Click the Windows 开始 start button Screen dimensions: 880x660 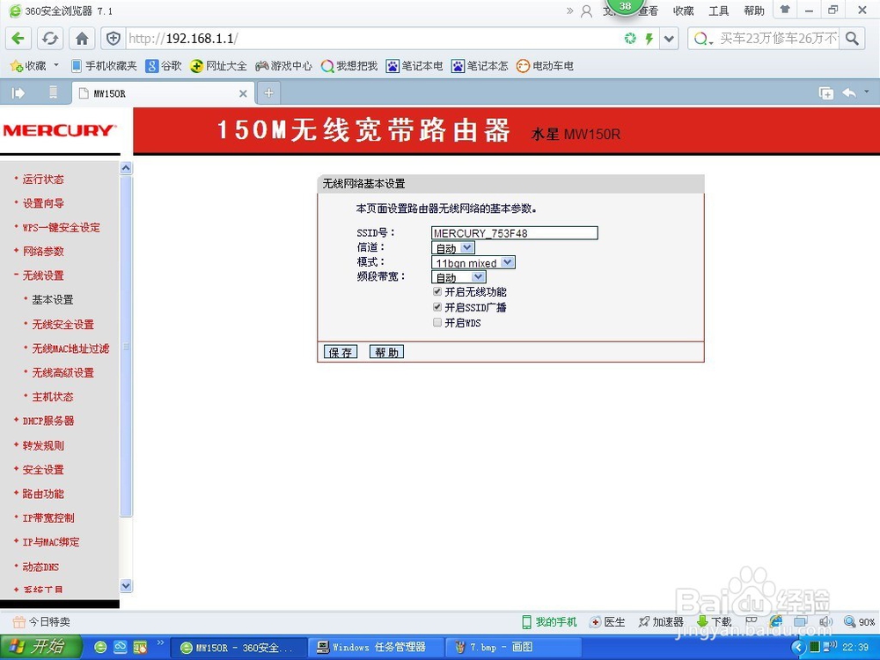coord(41,647)
